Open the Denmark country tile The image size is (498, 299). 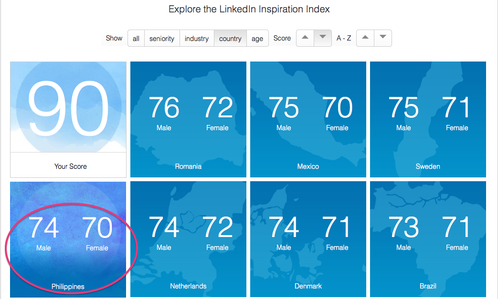(x=308, y=239)
